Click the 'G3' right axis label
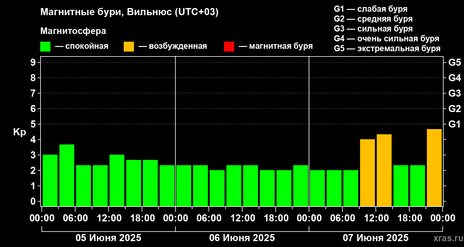The width and height of the screenshot is (464, 247). (x=454, y=93)
